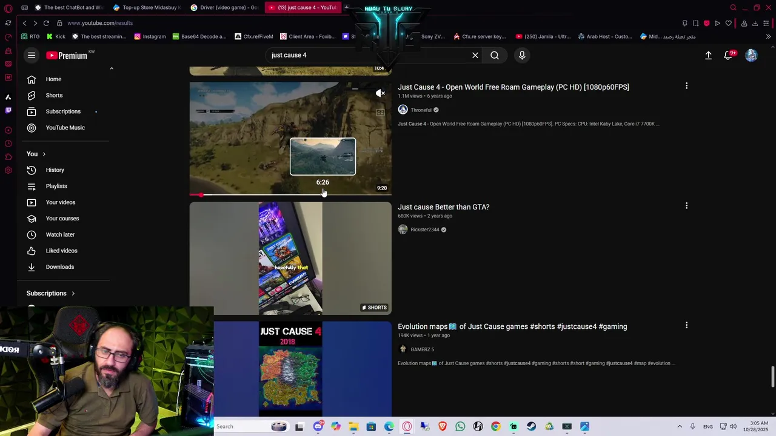The height and width of the screenshot is (436, 776).
Task: Open the YouTube guide hamburger menu
Action: [32, 55]
